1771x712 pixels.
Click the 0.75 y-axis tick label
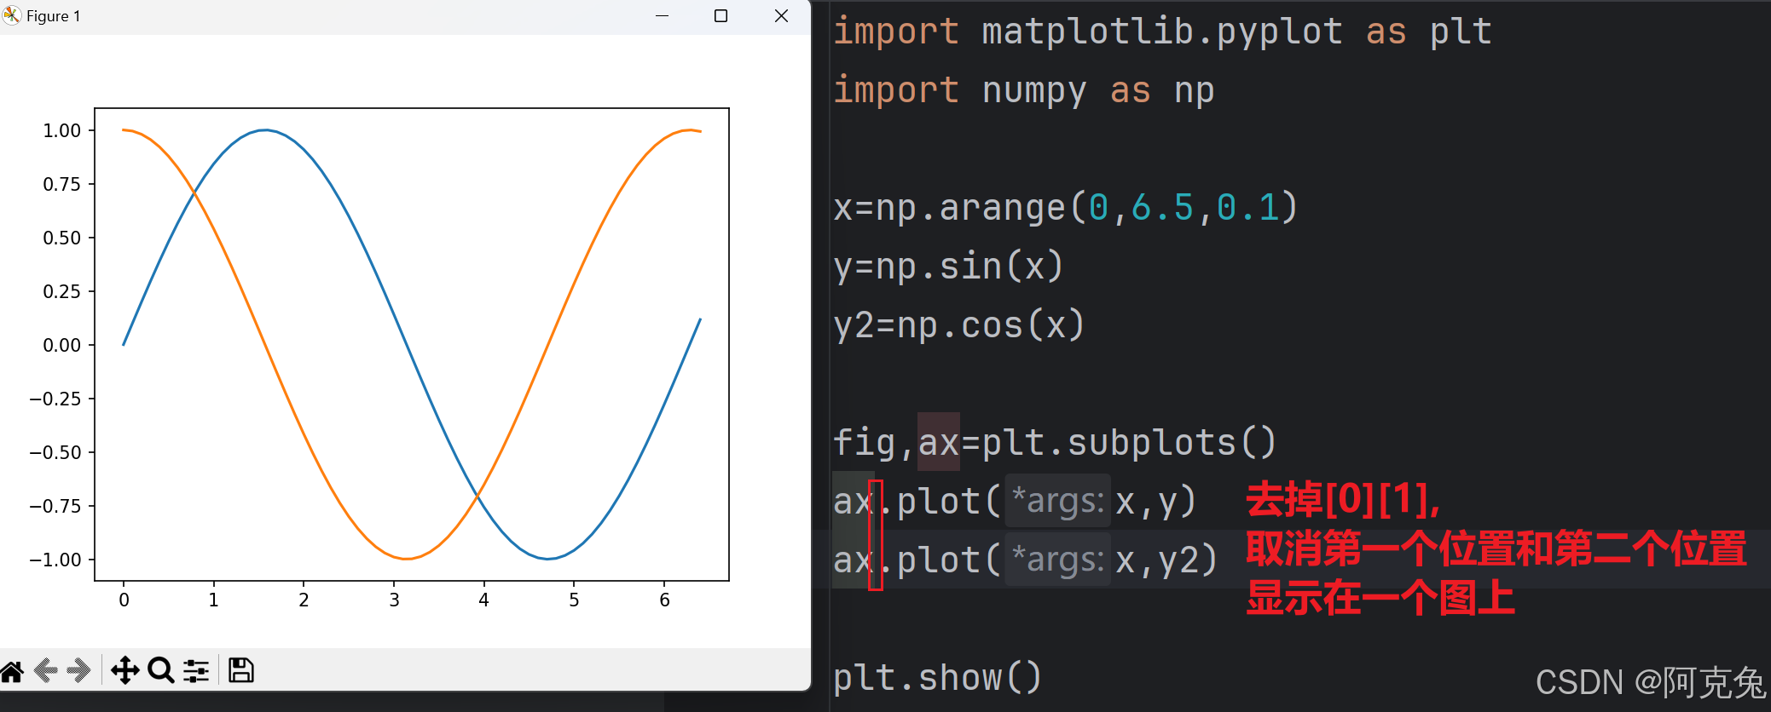pyautogui.click(x=62, y=184)
